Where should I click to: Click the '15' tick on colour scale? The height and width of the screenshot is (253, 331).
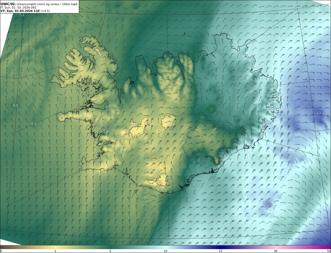coord(221,251)
